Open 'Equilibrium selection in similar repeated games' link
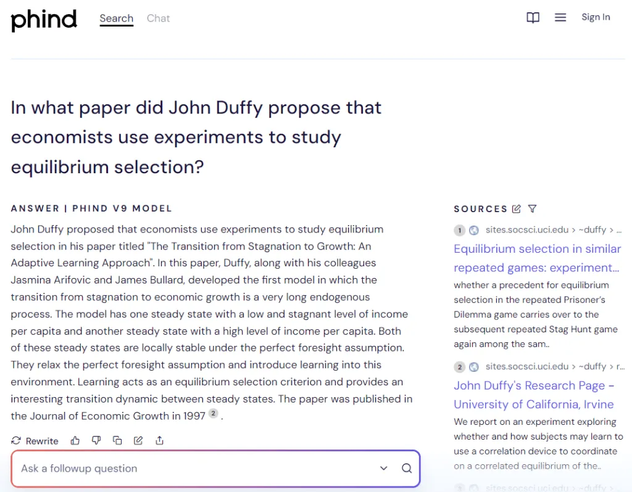Image resolution: width=632 pixels, height=492 pixels. pos(538,258)
